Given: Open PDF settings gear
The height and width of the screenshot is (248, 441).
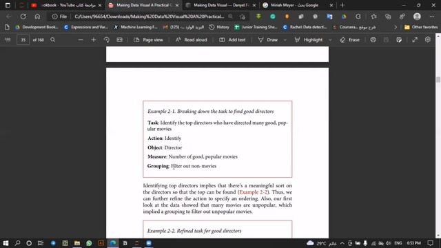Looking at the screenshot, I should point(428,40).
